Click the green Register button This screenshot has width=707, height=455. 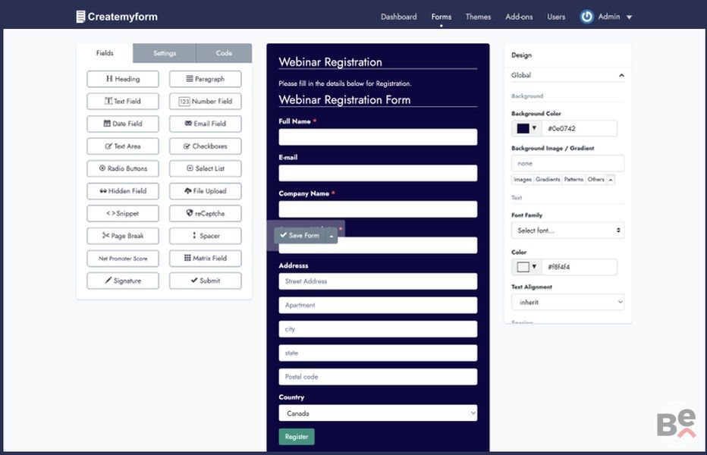297,437
